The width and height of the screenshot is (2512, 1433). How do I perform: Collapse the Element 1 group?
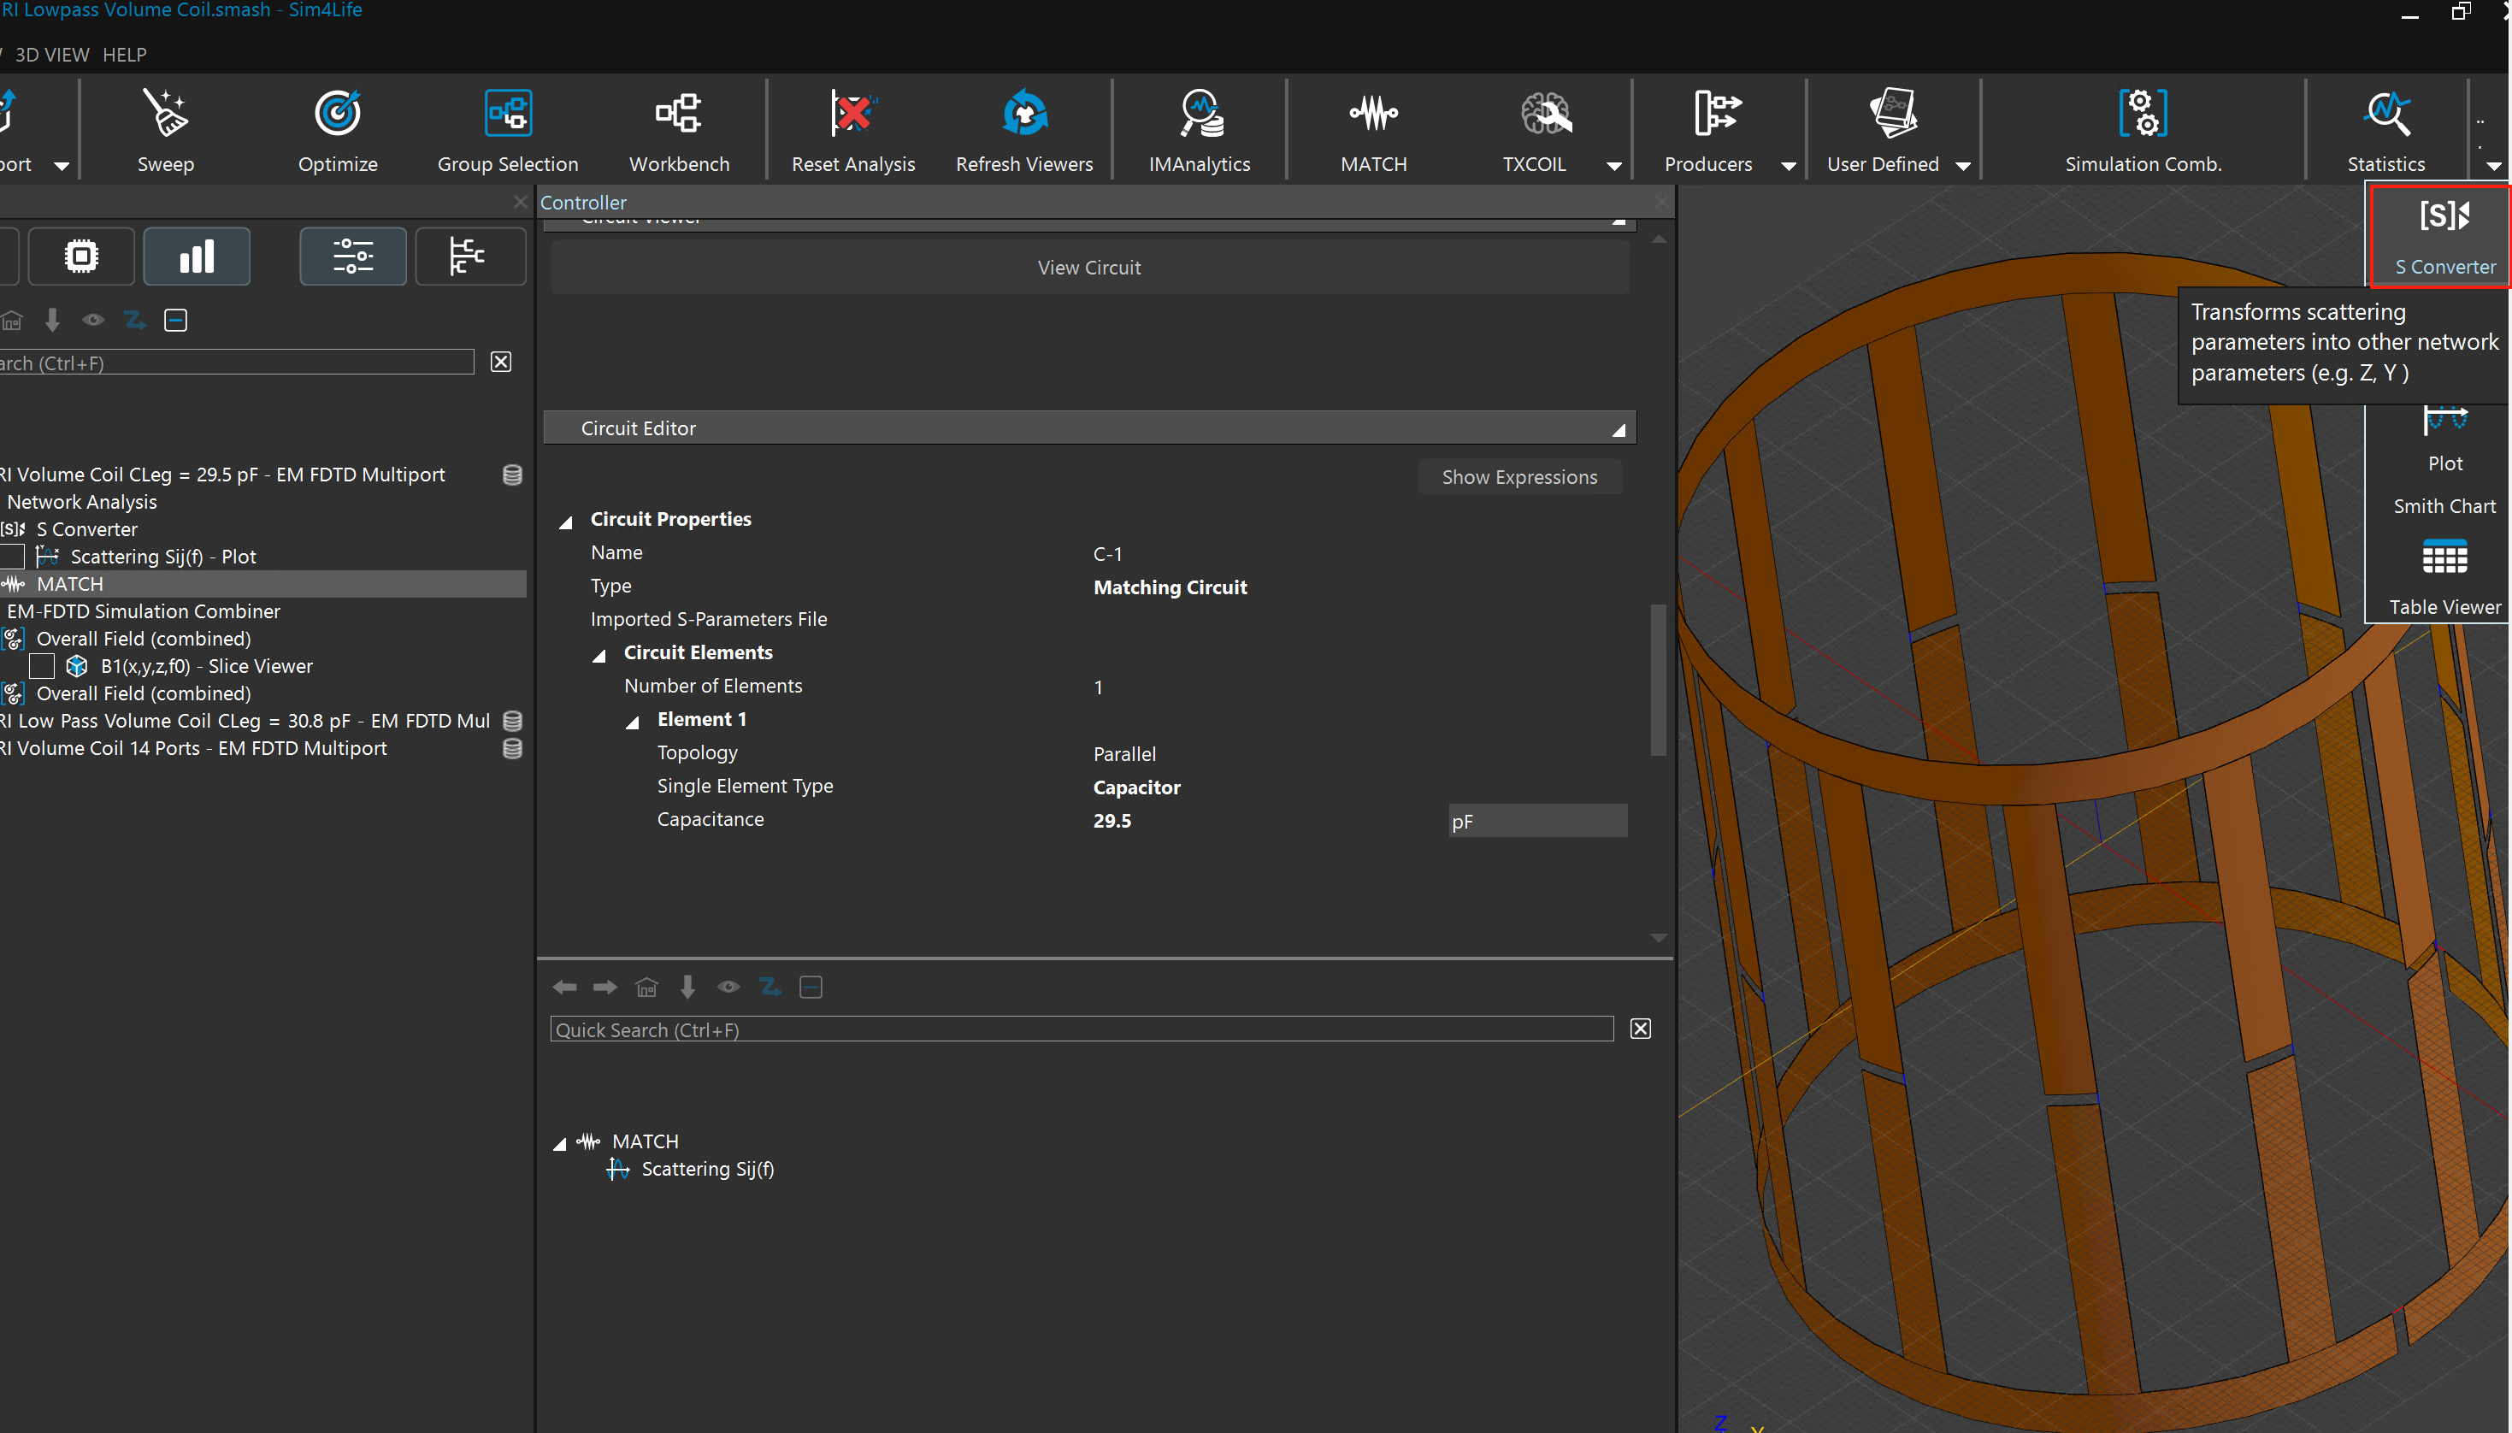point(633,722)
